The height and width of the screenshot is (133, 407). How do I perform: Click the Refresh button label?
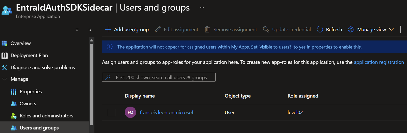pos(334,29)
